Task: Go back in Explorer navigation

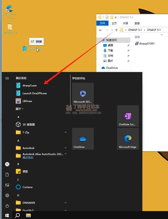Action: [x=100, y=30]
